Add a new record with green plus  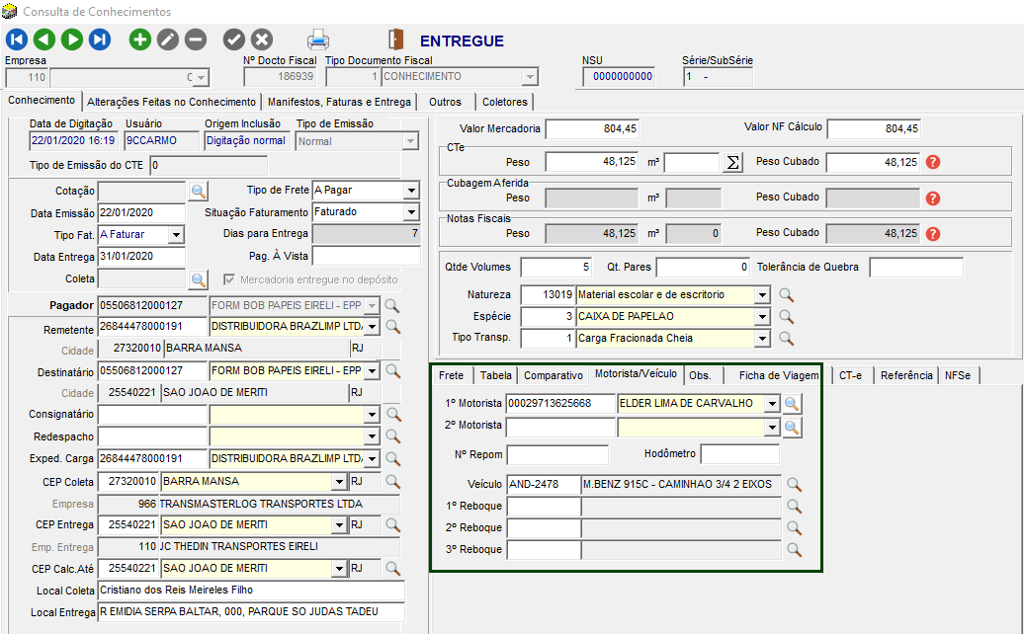coord(140,40)
